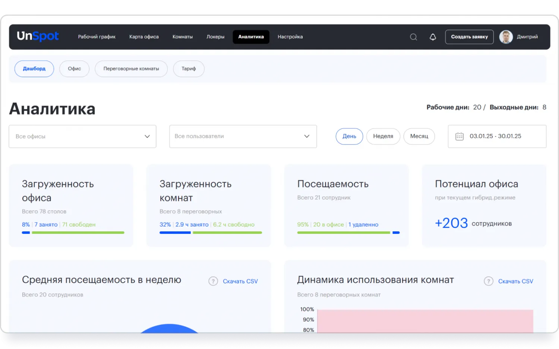
Task: Select the День period toggle
Action: click(349, 136)
